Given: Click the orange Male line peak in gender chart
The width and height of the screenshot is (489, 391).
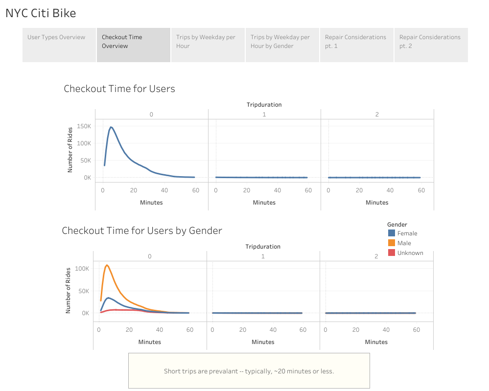Looking at the screenshot, I should [x=107, y=265].
